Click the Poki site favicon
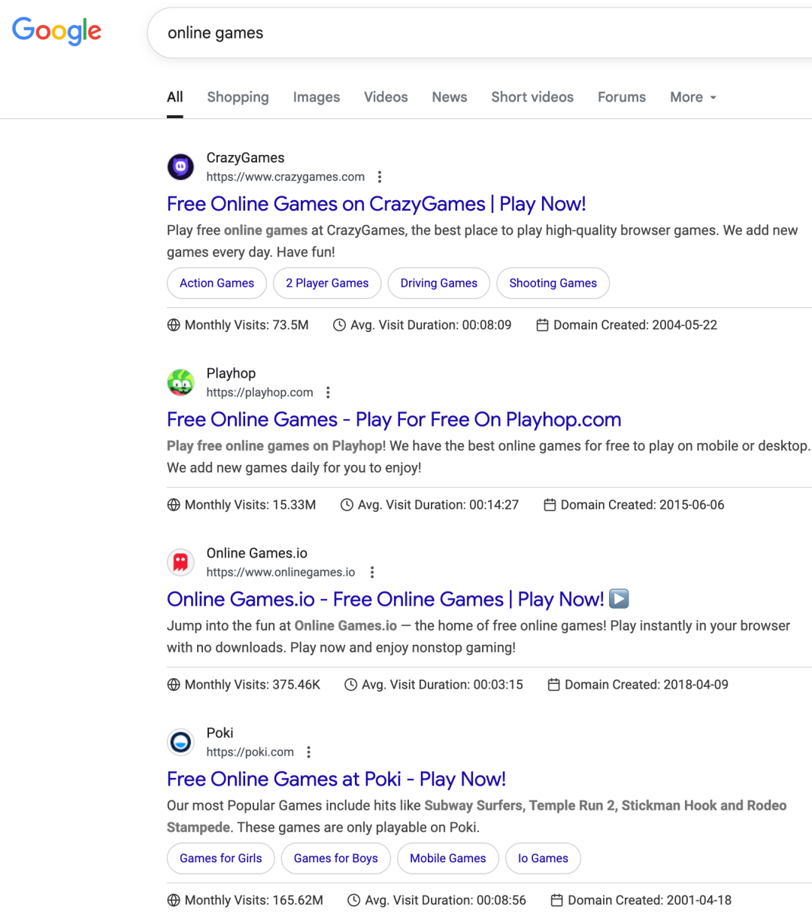812x918 pixels. tap(180, 742)
